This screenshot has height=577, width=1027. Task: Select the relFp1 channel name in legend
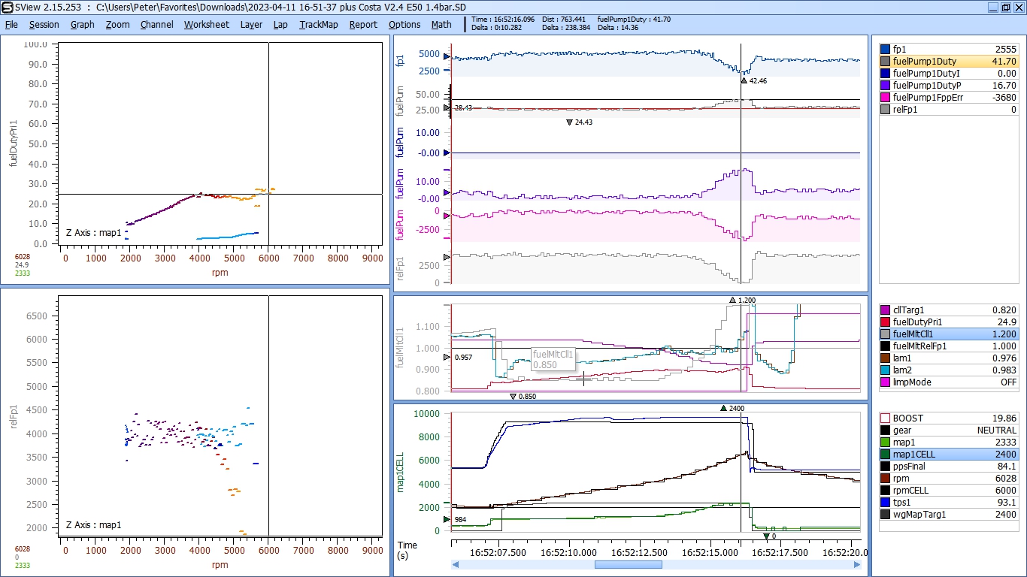click(x=906, y=110)
